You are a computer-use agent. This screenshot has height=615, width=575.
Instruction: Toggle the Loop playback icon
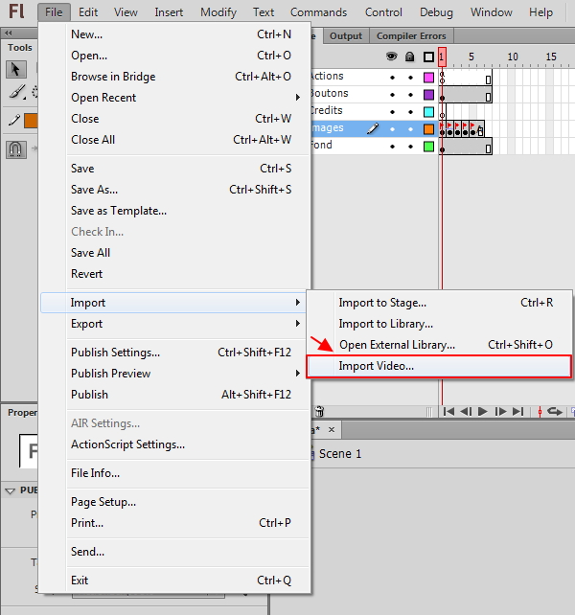click(x=555, y=412)
